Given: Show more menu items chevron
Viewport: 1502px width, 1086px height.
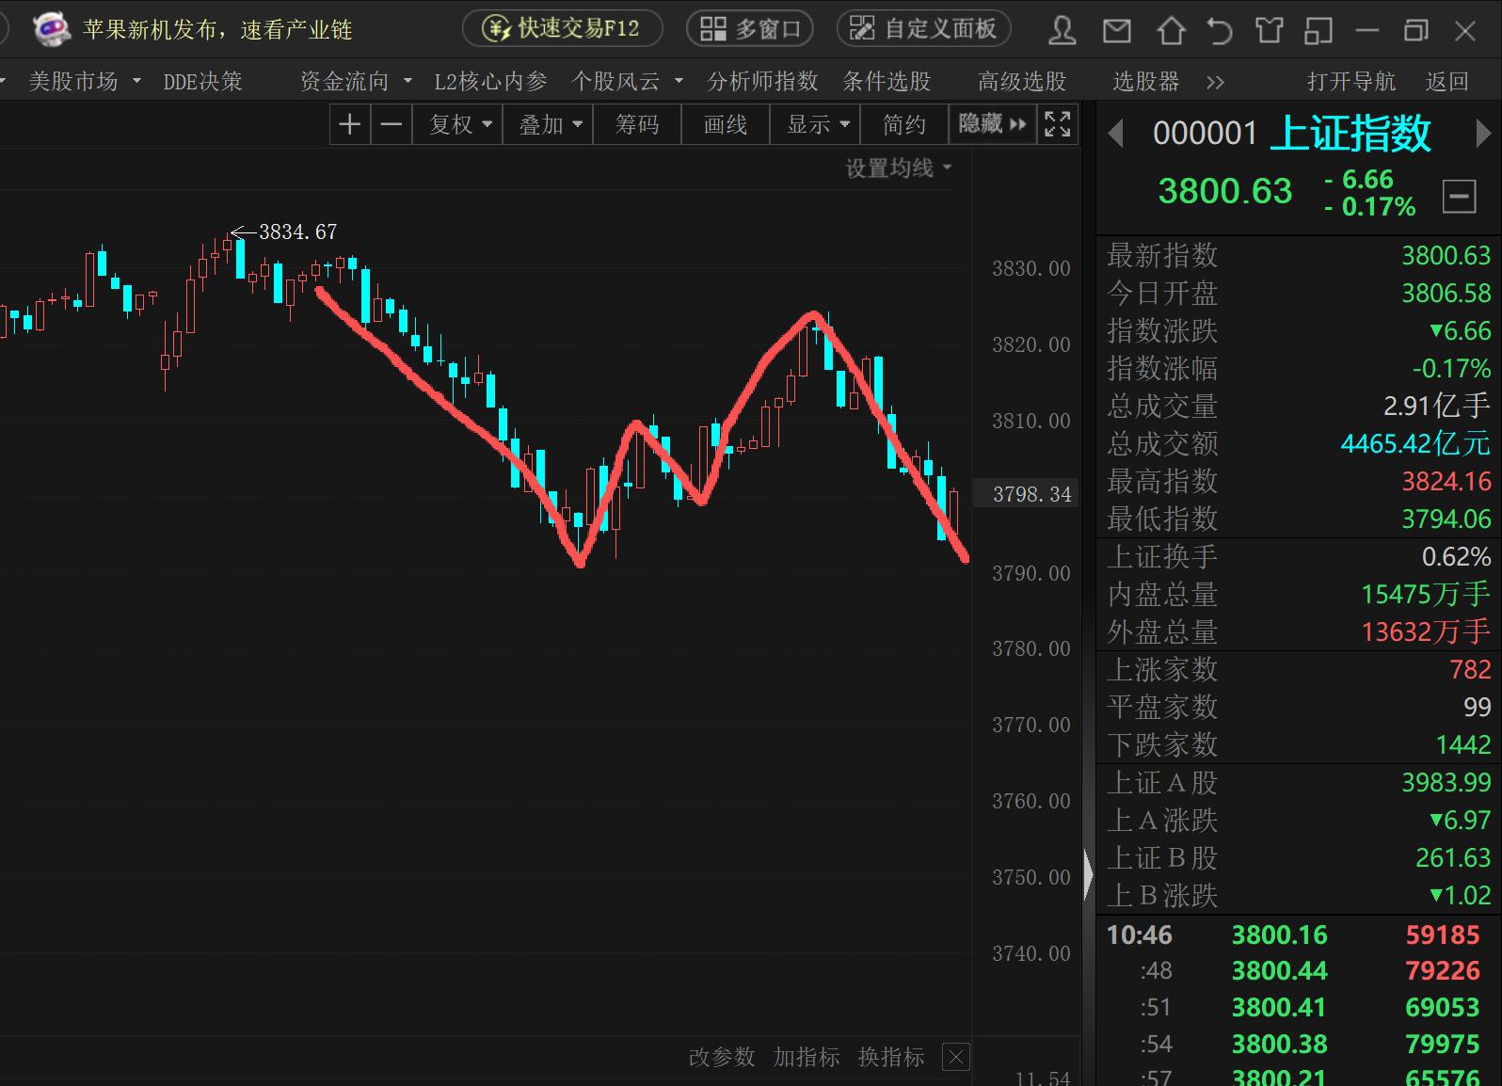Looking at the screenshot, I should (1215, 82).
